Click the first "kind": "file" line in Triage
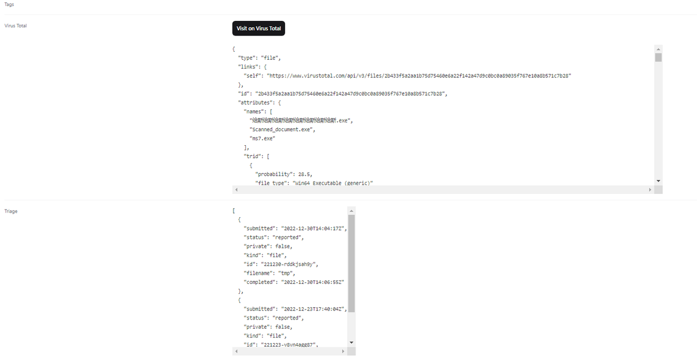Viewport: 697px width, 360px height. (265, 255)
